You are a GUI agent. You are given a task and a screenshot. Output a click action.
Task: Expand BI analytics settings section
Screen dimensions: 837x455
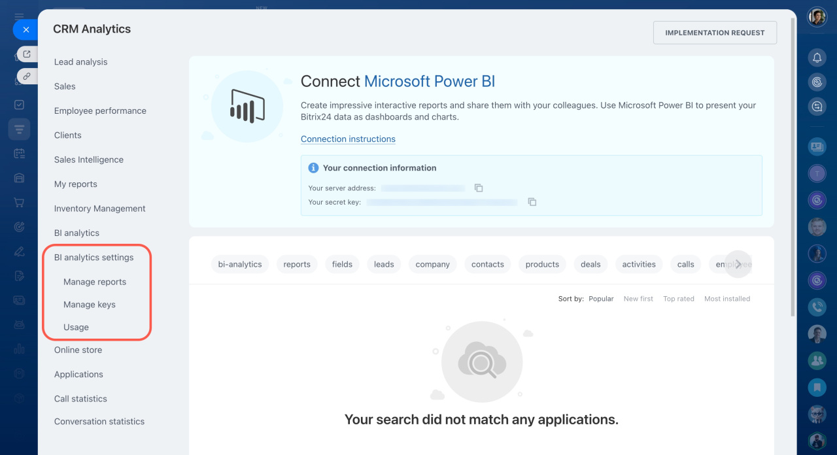click(94, 258)
